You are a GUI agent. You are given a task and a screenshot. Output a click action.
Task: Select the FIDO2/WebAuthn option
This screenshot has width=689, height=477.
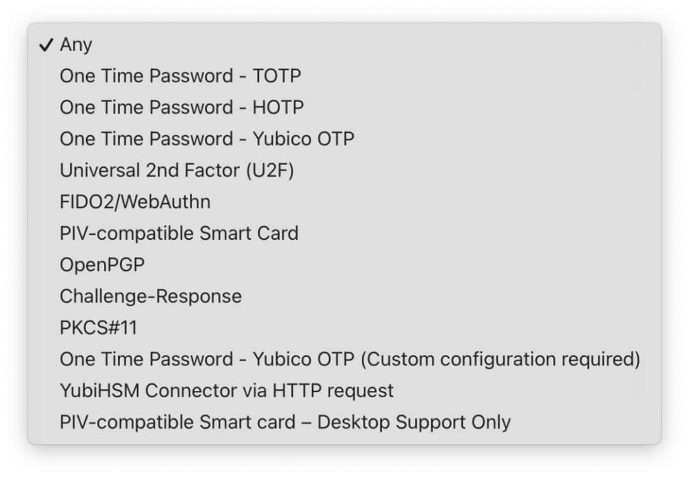pos(135,202)
